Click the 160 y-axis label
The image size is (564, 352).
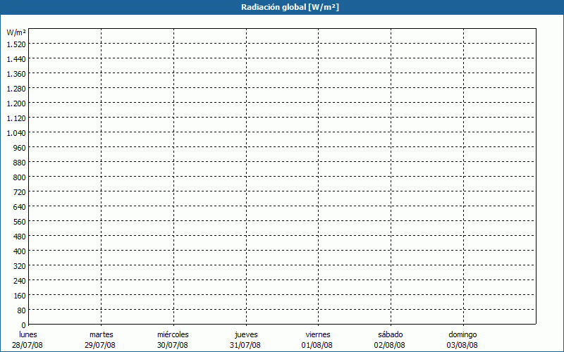(x=19, y=295)
